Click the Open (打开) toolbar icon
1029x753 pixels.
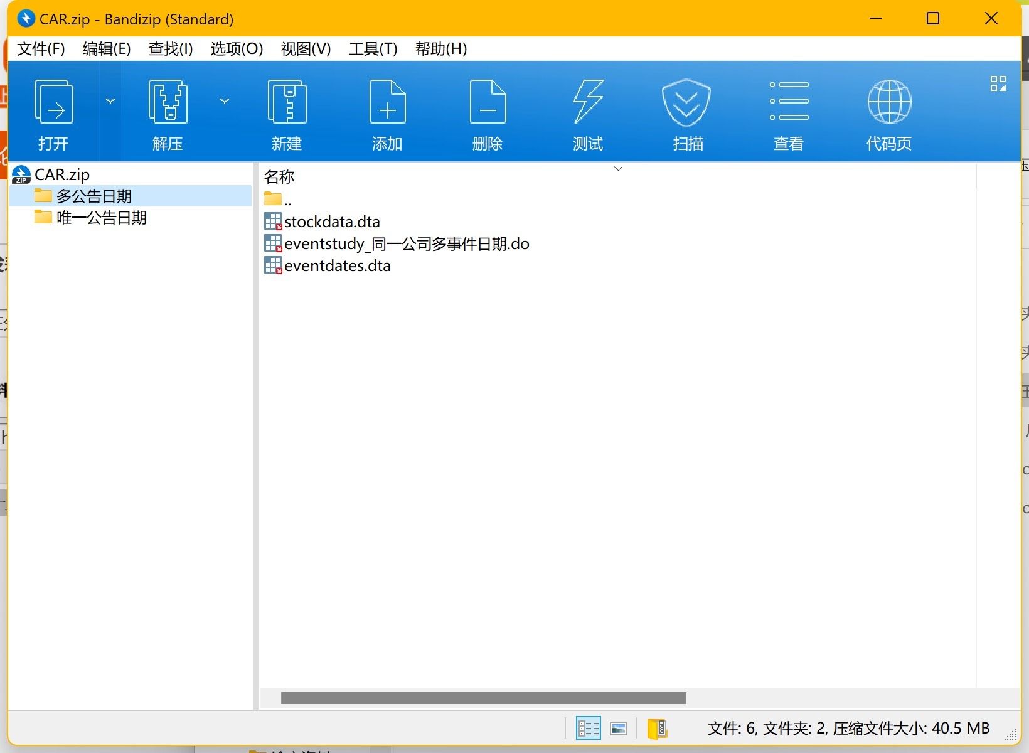[53, 102]
